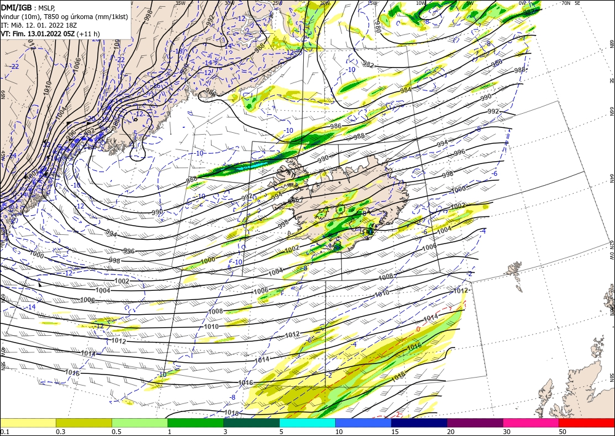Click the '70N' label at top right
The width and height of the screenshot is (615, 436).
click(566, 2)
